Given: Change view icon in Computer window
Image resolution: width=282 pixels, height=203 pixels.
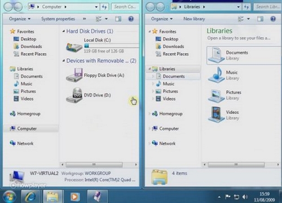Looking at the screenshot, I should 99,19.
